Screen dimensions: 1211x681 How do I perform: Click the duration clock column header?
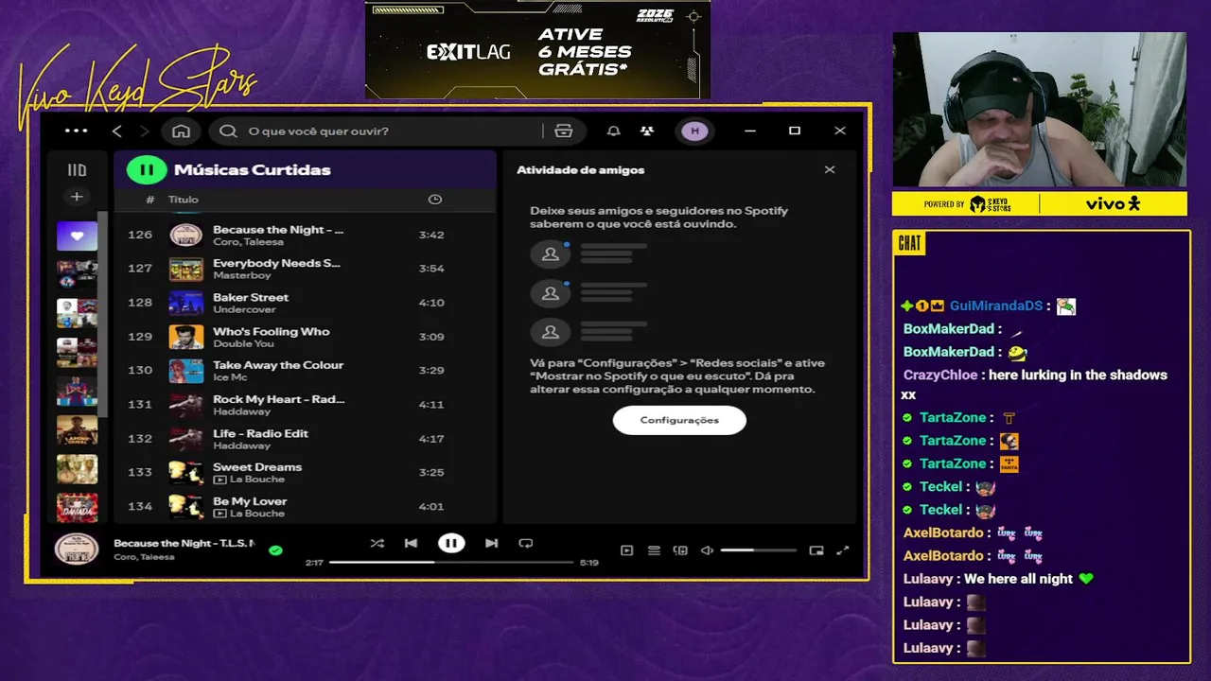[x=435, y=200]
